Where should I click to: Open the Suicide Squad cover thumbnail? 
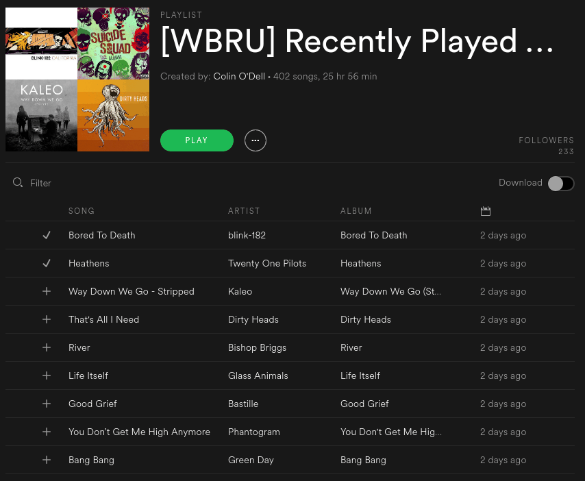pos(114,43)
